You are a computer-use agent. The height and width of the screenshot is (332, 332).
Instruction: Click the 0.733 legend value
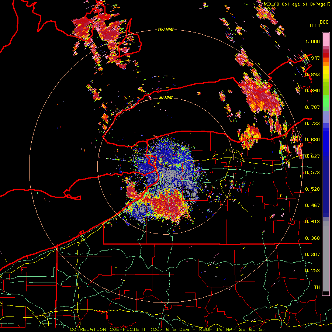[312, 123]
